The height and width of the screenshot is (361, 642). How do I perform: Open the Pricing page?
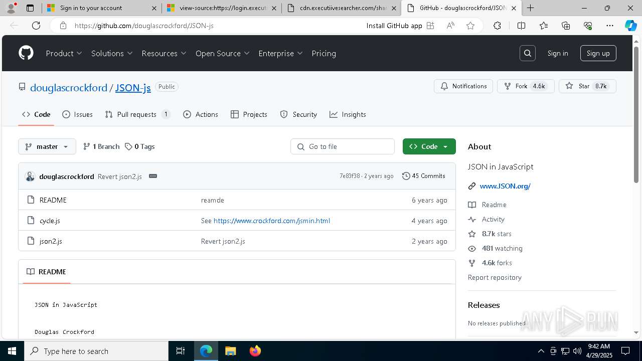coord(324,53)
